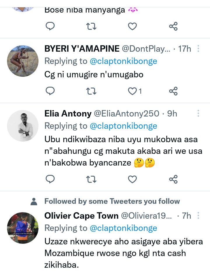This screenshot has height=275, width=210.
Task: View BYERI Y'AMAPINE's profile avatar
Action: (x=23, y=61)
